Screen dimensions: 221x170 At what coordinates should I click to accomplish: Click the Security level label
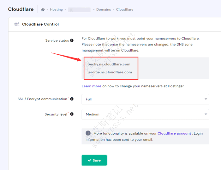point(56,114)
